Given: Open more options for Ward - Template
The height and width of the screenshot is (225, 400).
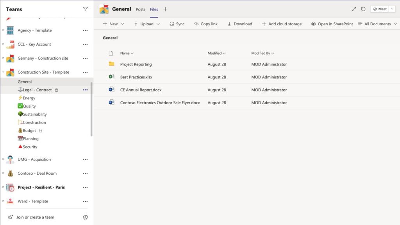Looking at the screenshot, I should click(x=85, y=202).
